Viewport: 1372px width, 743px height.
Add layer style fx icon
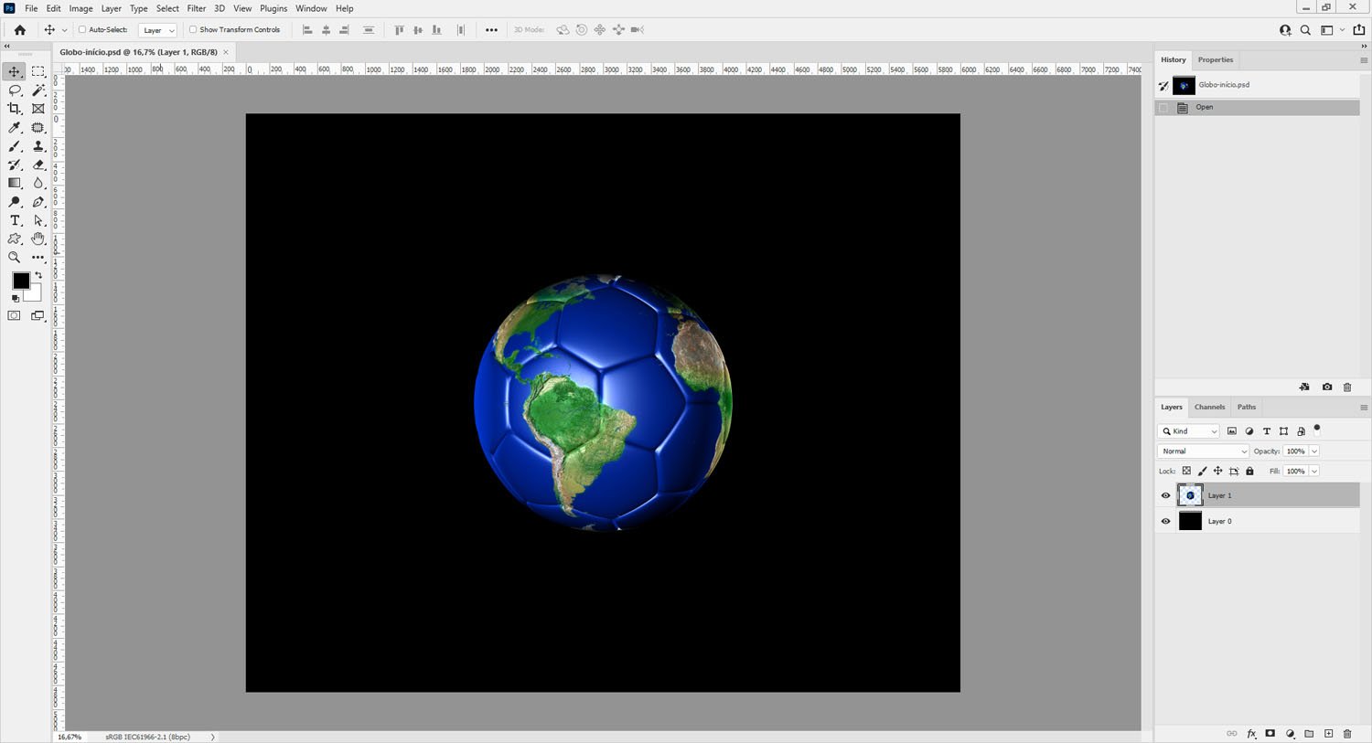coord(1251,734)
